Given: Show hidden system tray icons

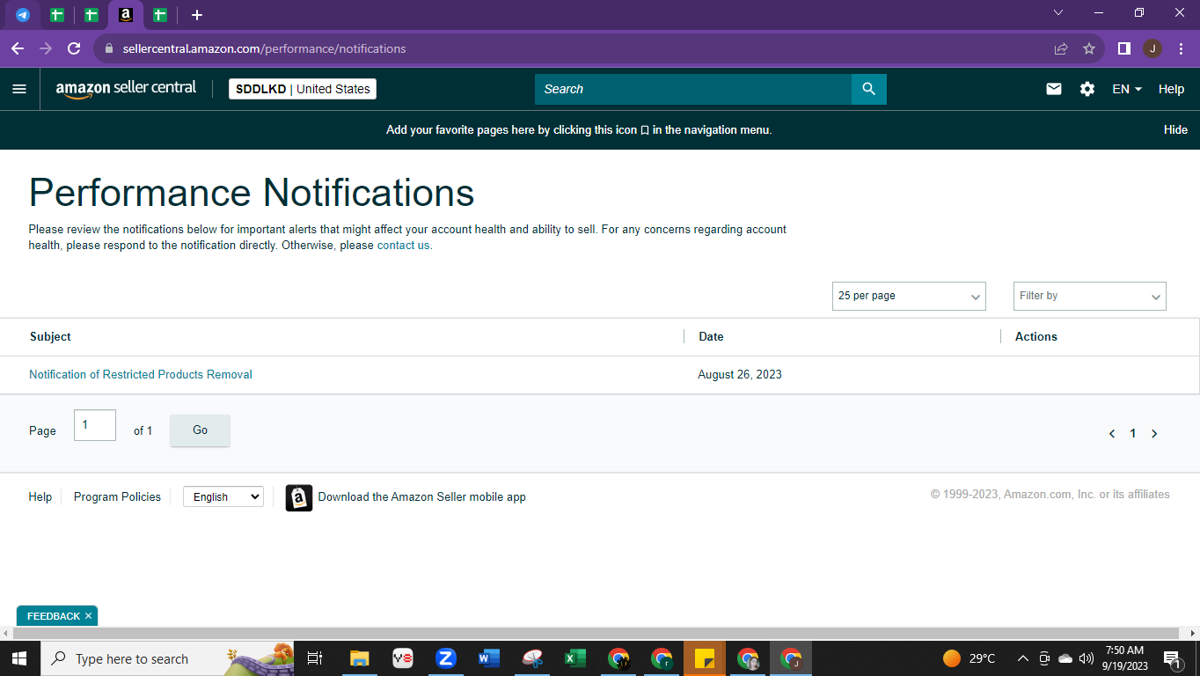Looking at the screenshot, I should pos(1022,658).
